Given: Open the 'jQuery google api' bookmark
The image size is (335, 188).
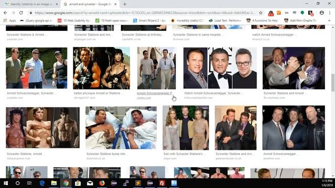Looking at the screenshot, I should click(x=37, y=20).
